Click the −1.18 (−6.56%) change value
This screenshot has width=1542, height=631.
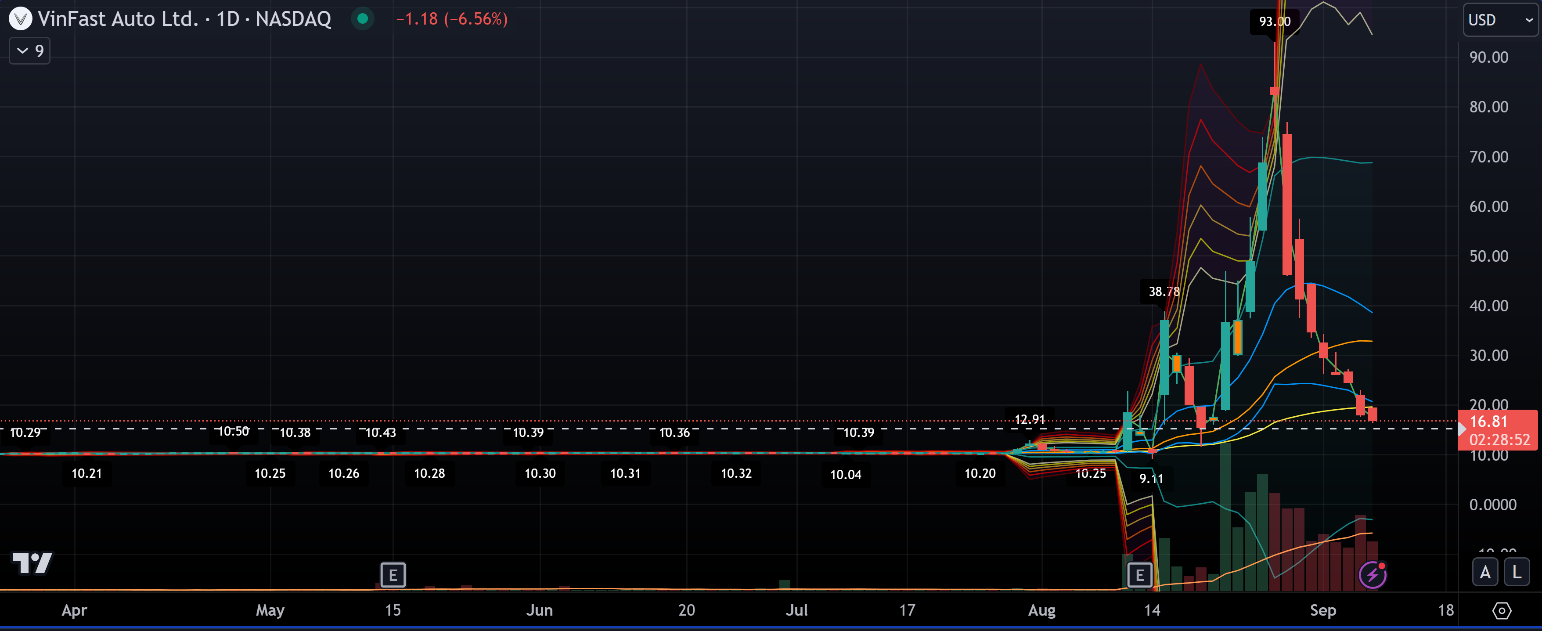(x=452, y=18)
